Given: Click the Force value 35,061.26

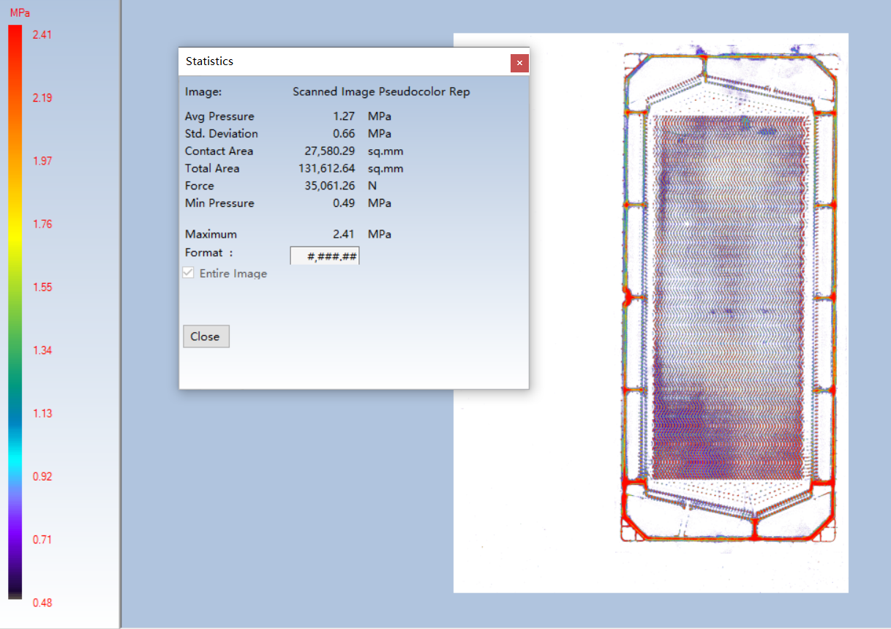Looking at the screenshot, I should point(330,186).
